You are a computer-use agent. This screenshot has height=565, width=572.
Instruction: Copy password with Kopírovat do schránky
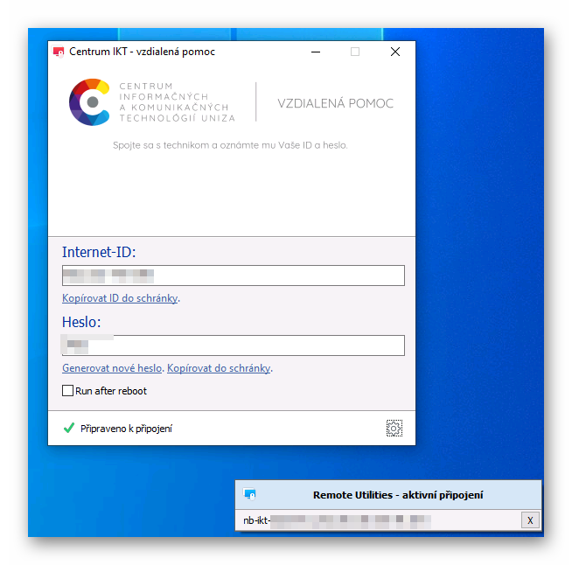click(x=219, y=368)
